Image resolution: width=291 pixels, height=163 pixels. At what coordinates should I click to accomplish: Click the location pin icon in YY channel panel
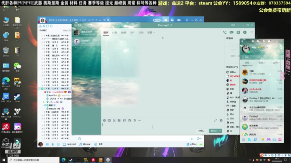(x=44, y=26)
